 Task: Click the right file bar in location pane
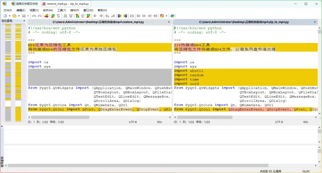tap(18, 73)
